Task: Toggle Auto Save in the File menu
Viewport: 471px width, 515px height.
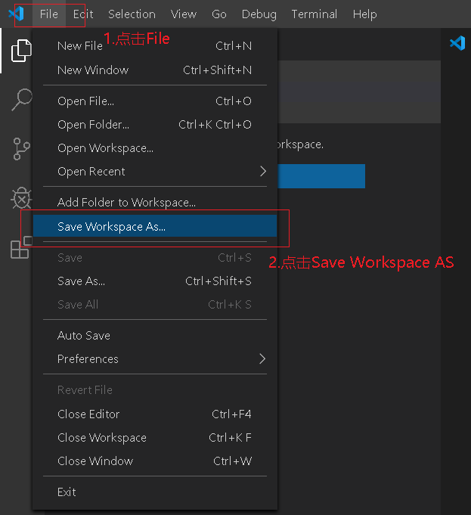Action: coord(84,335)
